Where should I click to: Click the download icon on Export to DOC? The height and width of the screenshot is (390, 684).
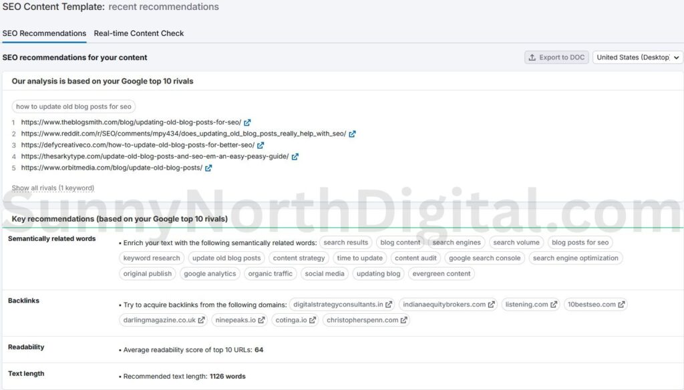click(532, 57)
